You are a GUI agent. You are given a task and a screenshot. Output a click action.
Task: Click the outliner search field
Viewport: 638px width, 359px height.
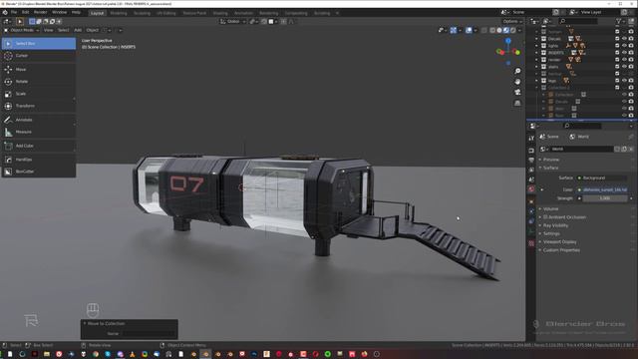click(x=578, y=21)
